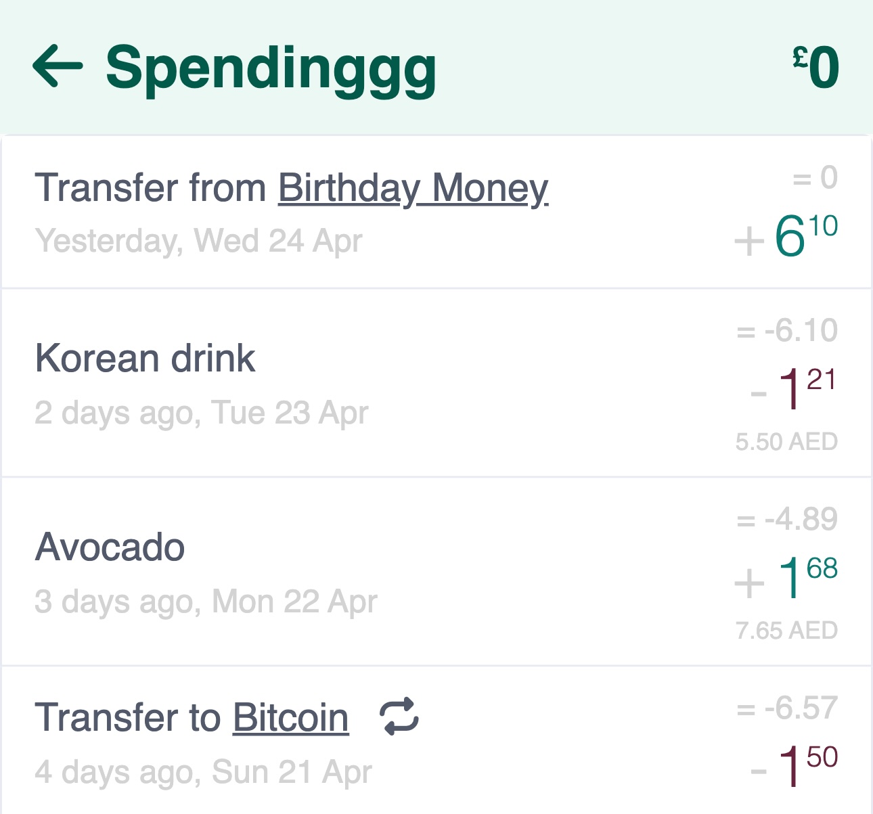873x814 pixels.
Task: Click the £0 balance in header
Action: click(x=816, y=67)
